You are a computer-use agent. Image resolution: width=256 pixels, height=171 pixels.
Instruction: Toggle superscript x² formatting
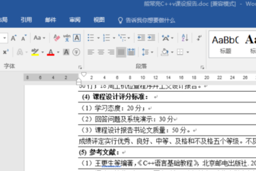pos(6,52)
